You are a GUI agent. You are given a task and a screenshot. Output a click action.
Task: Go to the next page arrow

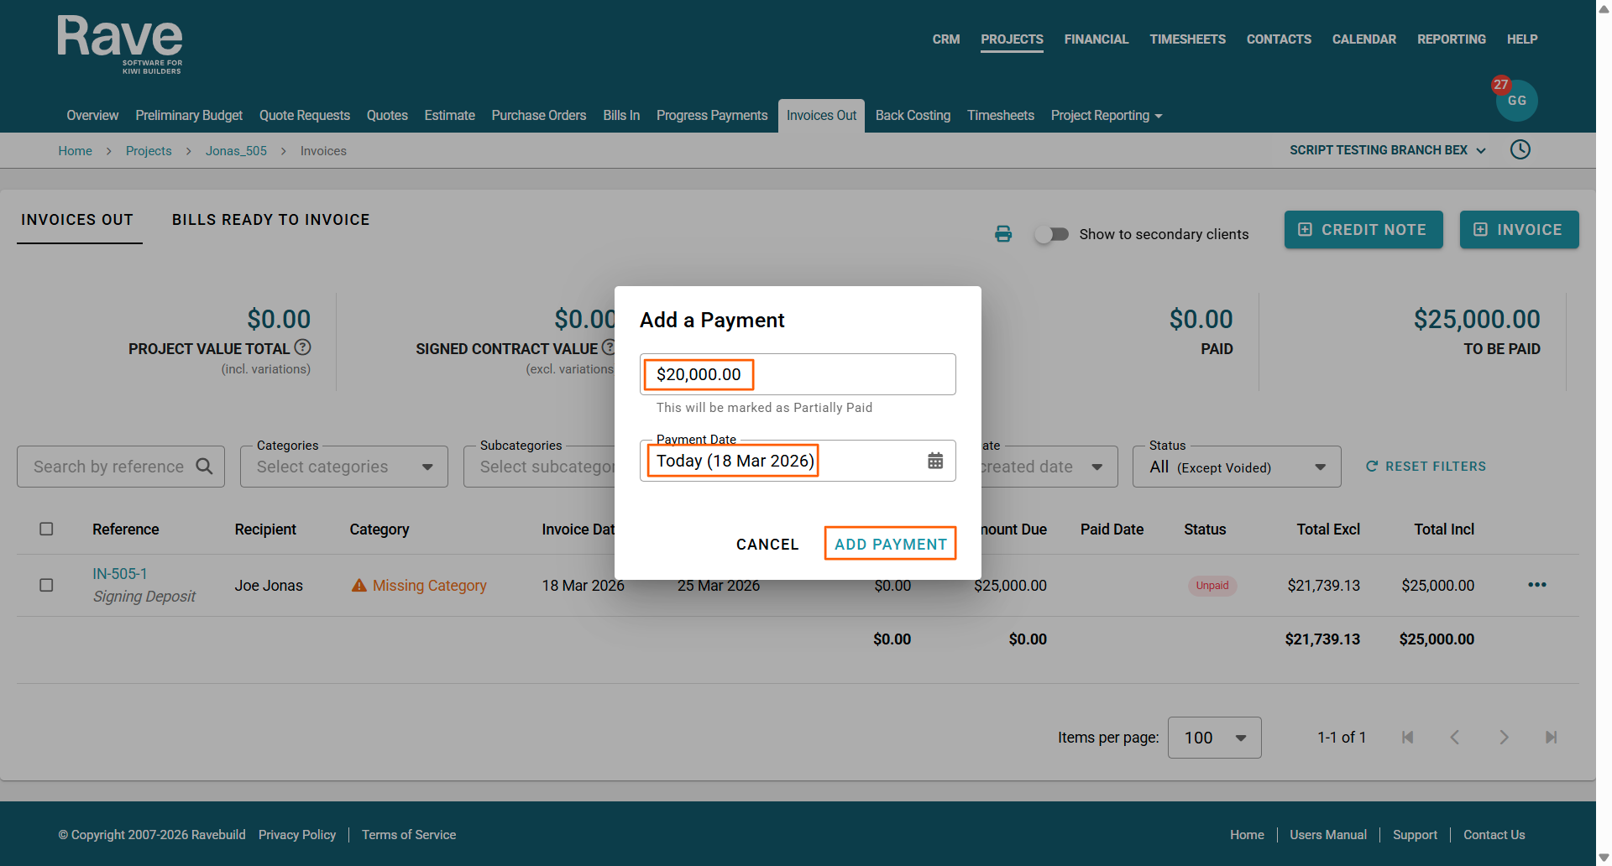[1504, 738]
